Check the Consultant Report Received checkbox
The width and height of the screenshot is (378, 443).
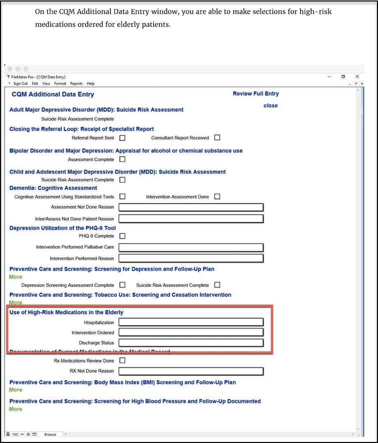[x=217, y=138]
